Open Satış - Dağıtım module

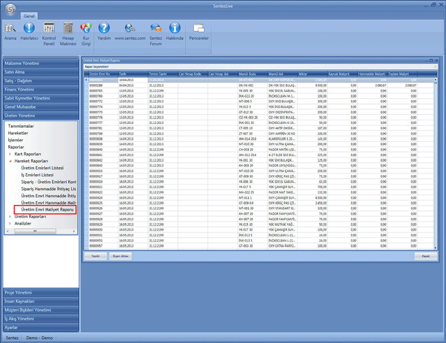pyautogui.click(x=41, y=80)
